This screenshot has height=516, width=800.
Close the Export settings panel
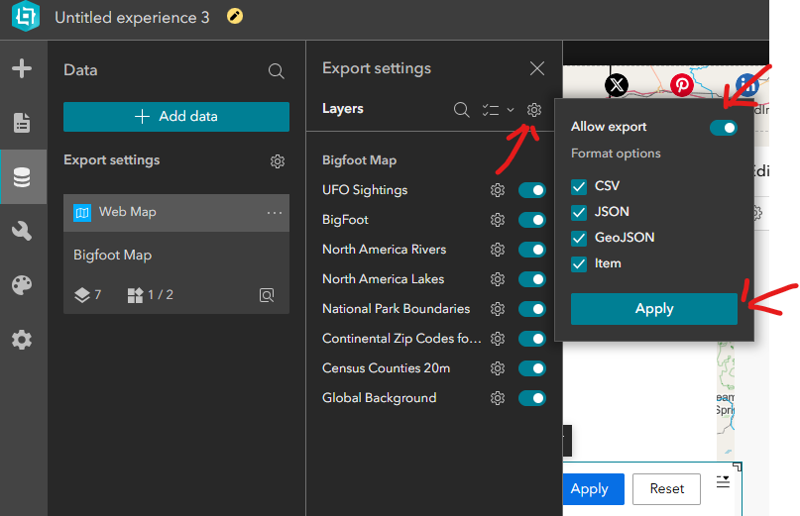pos(537,68)
